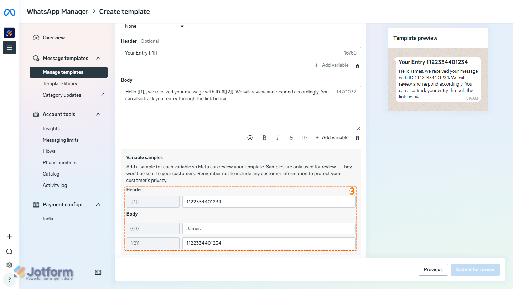The height and width of the screenshot is (289, 513).
Task: Click the Meta logo icon
Action: point(10,12)
